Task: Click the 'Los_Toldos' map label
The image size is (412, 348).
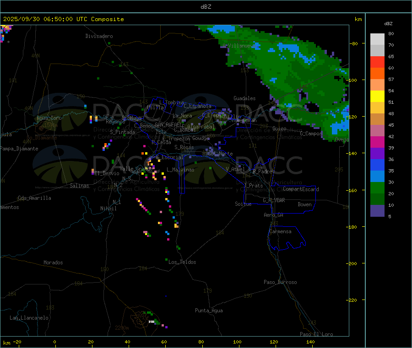Action: (x=182, y=262)
